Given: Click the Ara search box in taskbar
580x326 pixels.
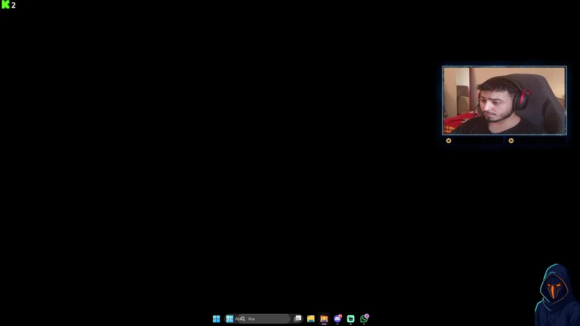Looking at the screenshot, I should pyautogui.click(x=264, y=319).
